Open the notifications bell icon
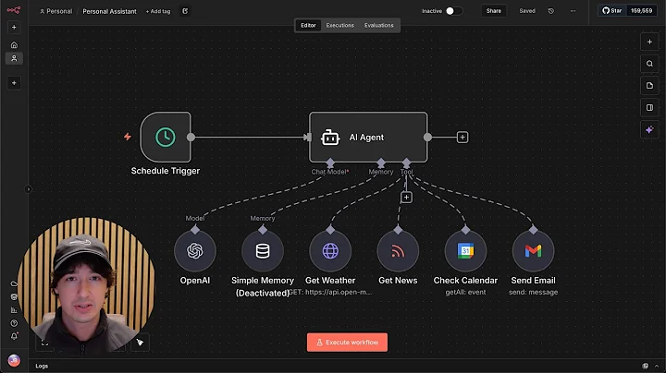The height and width of the screenshot is (373, 666). point(14,336)
